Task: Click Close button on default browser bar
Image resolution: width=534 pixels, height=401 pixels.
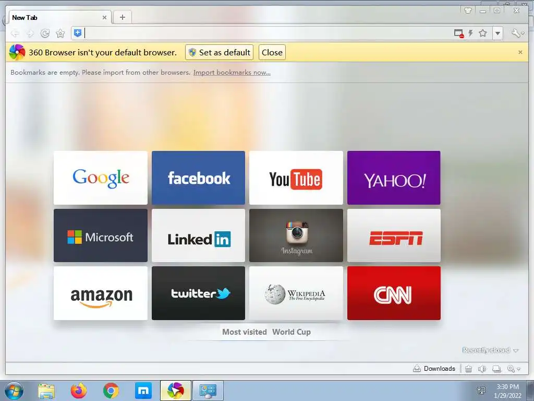Action: coord(272,52)
